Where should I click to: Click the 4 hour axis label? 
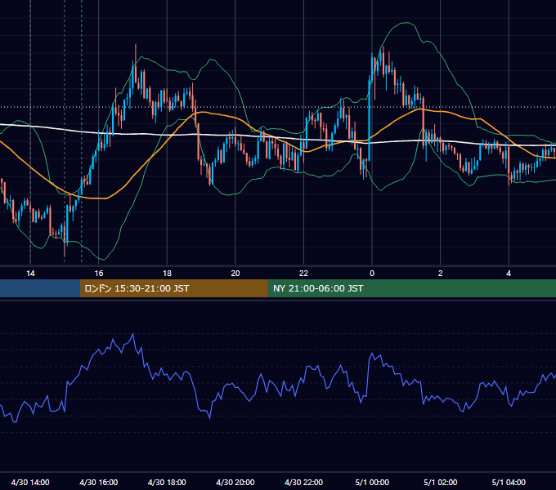[509, 274]
